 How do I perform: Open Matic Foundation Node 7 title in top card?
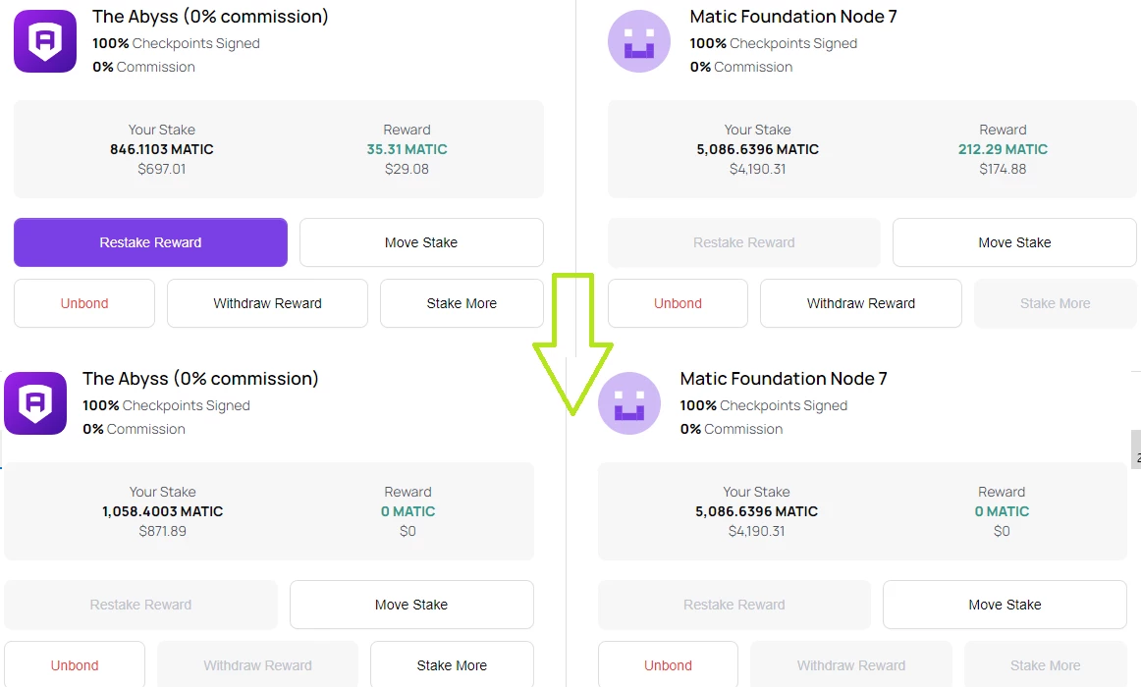(793, 16)
